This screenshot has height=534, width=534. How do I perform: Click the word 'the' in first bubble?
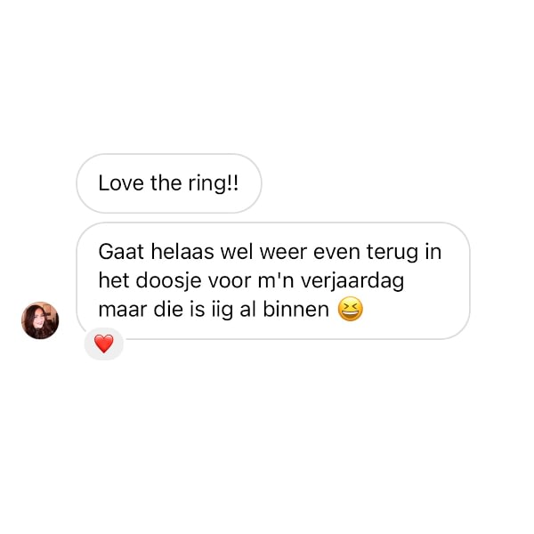pyautogui.click(x=166, y=183)
